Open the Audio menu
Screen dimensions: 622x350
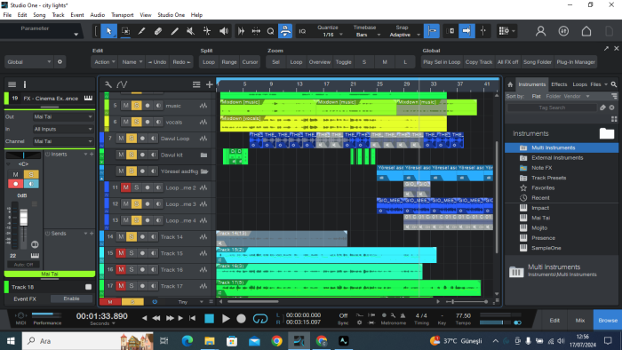click(x=97, y=15)
